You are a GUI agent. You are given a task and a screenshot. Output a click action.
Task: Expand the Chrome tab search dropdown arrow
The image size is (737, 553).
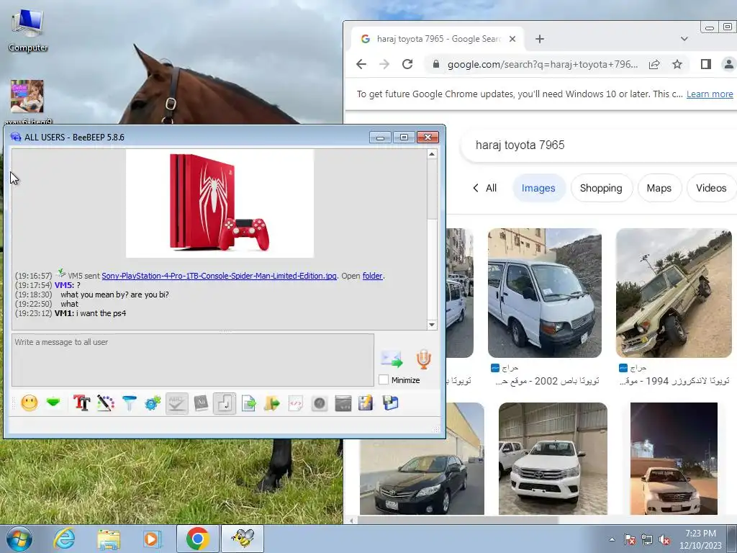point(684,39)
